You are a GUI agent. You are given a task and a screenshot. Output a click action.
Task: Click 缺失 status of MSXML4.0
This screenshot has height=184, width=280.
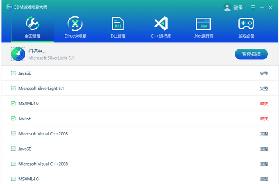pyautogui.click(x=264, y=104)
